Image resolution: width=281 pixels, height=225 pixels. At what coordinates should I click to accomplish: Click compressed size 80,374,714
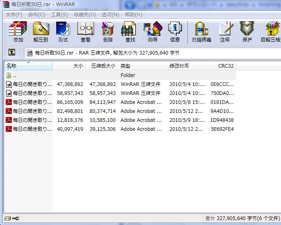tap(103, 111)
